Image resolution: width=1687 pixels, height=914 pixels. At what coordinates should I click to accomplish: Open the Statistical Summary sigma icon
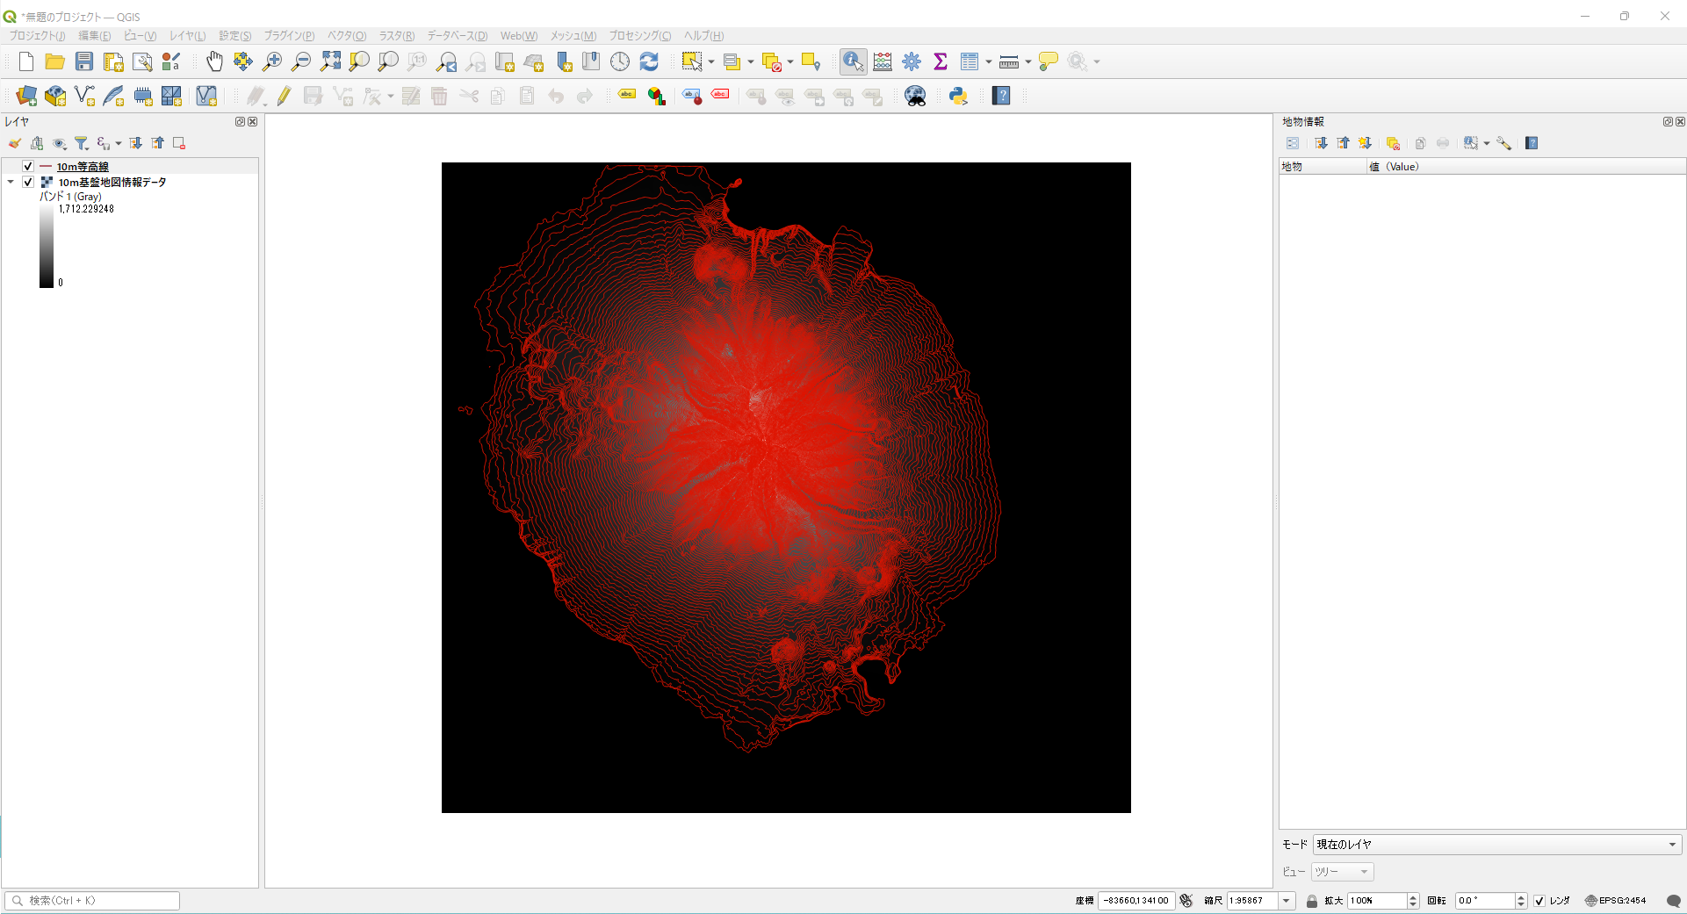[941, 61]
